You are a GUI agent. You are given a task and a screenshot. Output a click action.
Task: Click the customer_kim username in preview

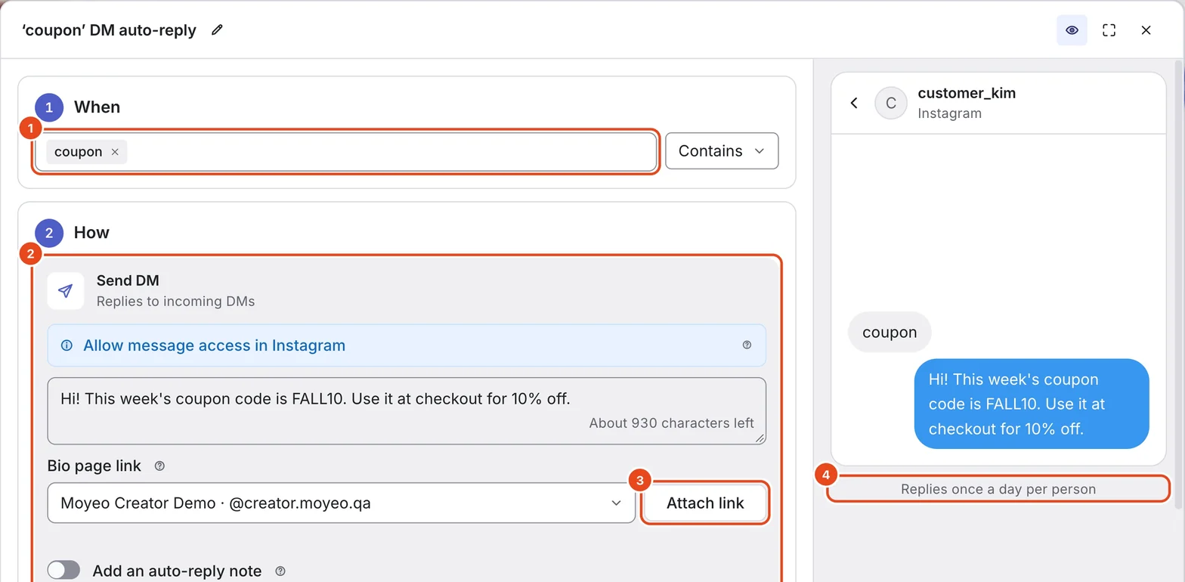967,93
